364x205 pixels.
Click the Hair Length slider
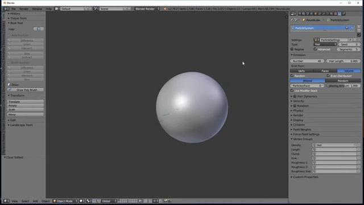[x=344, y=61]
